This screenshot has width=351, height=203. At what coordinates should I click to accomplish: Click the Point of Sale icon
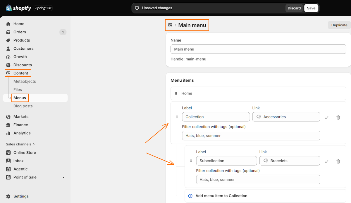(8, 177)
